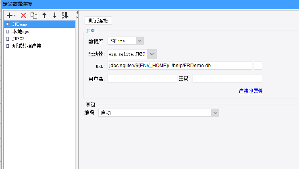Click the 测试数据连接 database icon

point(8,46)
